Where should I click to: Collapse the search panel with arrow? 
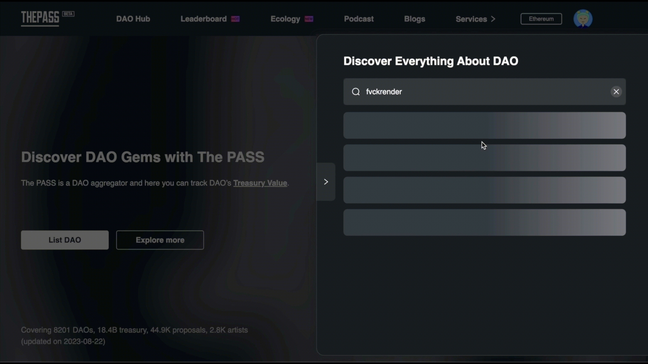[326, 182]
